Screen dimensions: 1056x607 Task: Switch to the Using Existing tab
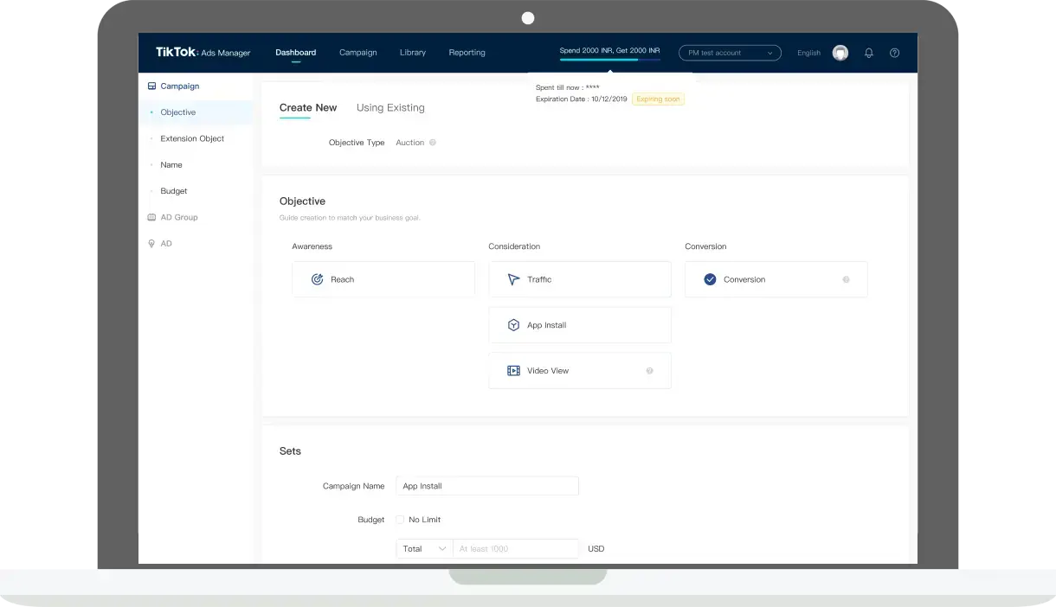point(390,108)
